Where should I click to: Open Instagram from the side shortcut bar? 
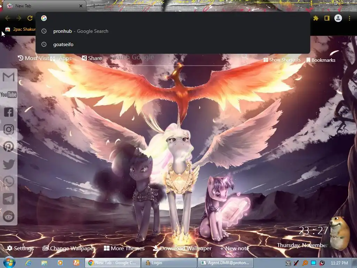point(9,129)
